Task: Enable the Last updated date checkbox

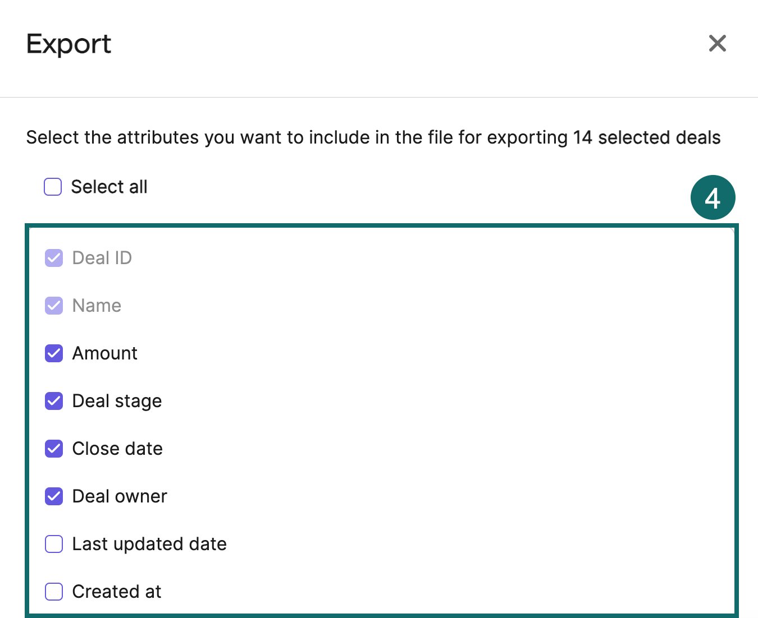Action: (54, 544)
